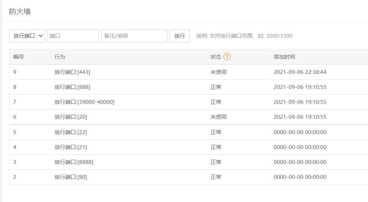This screenshot has height=202, width=368.
Task: Click the port range 39000-40000 row
Action: click(x=84, y=102)
